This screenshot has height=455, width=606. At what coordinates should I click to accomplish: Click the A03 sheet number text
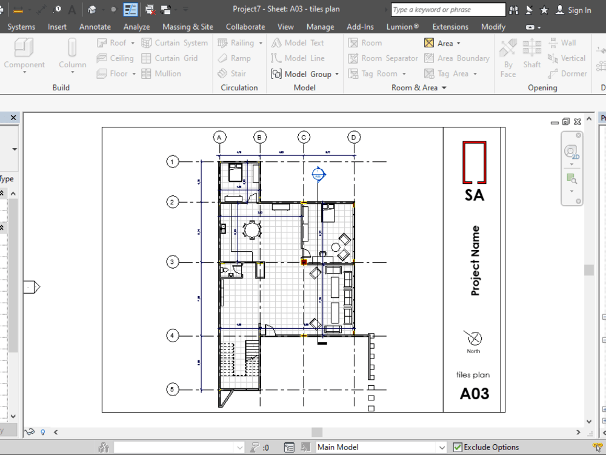[x=474, y=394]
